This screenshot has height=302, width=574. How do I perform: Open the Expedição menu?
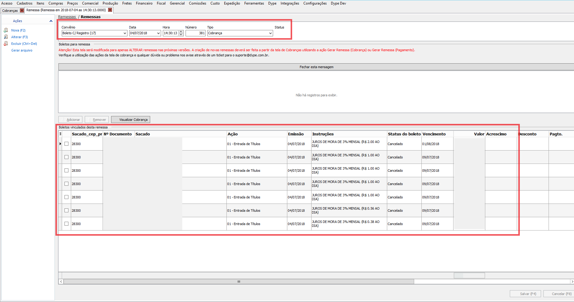[232, 3]
